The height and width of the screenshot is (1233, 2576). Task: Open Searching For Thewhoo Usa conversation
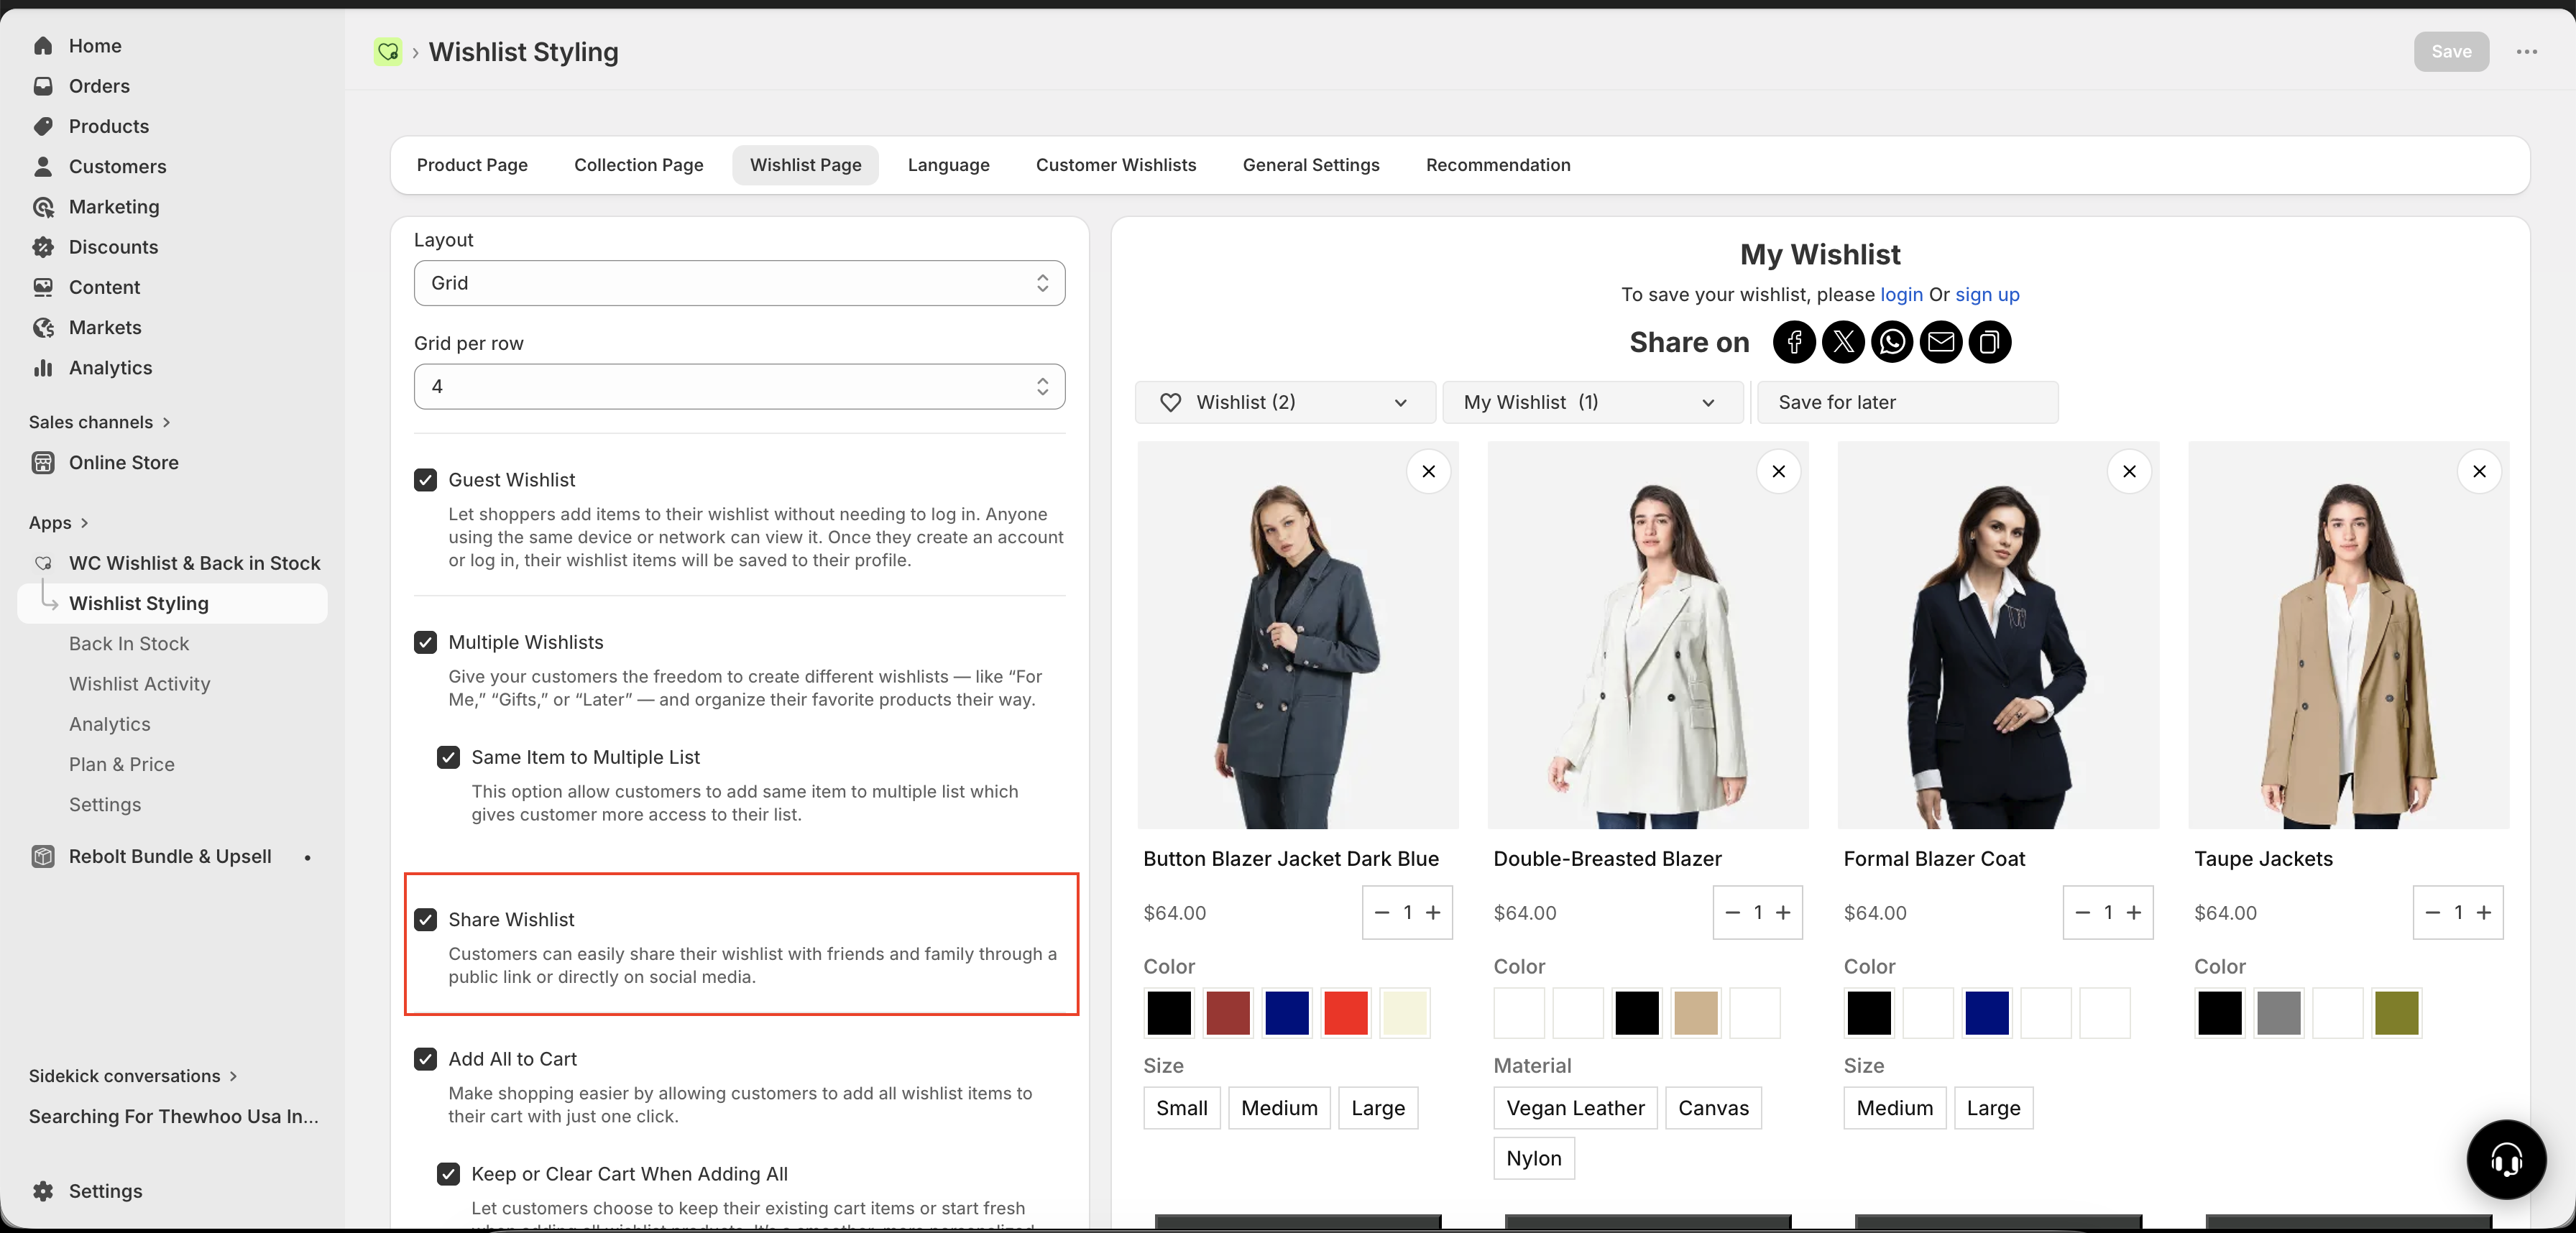[x=173, y=1117]
